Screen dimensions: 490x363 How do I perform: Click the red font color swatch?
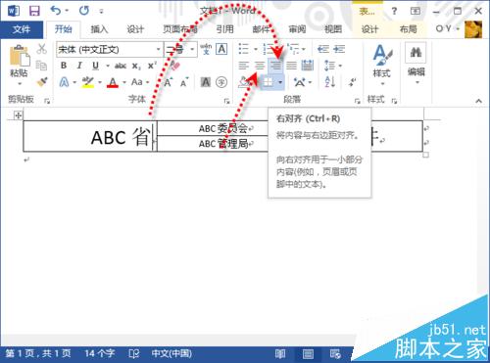[113, 82]
